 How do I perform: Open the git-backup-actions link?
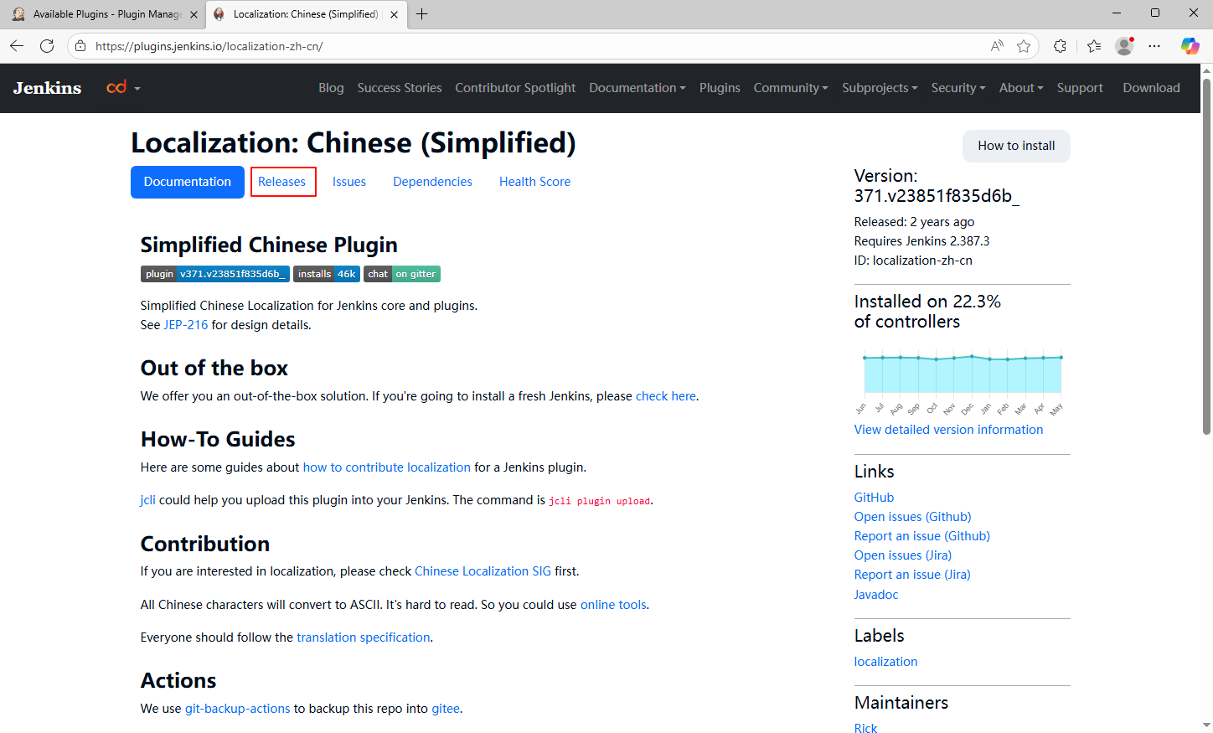click(x=238, y=709)
